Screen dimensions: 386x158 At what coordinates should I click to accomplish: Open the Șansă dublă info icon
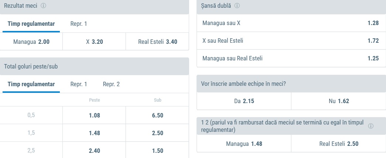[x=237, y=6]
